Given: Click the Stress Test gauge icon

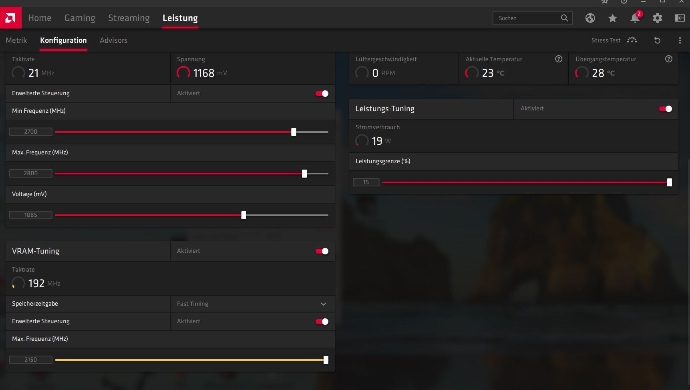Looking at the screenshot, I should click(632, 40).
